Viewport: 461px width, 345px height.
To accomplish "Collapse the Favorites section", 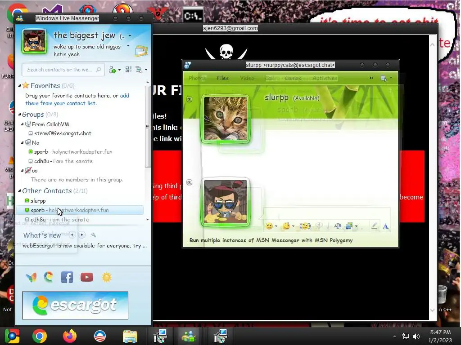I will (19, 85).
